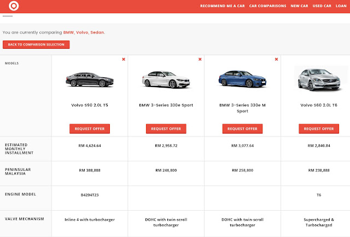Click the Engine Model row label
Image resolution: width=350 pixels, height=237 pixels.
coord(20,194)
